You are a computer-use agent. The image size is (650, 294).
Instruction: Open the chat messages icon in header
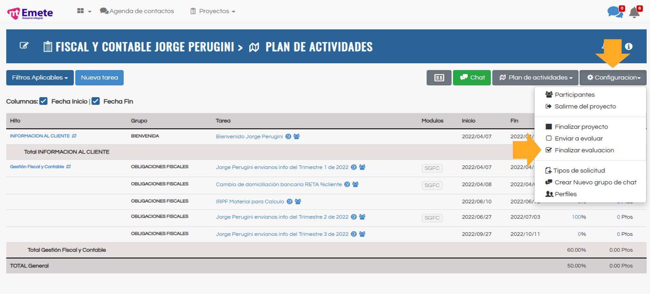click(614, 12)
